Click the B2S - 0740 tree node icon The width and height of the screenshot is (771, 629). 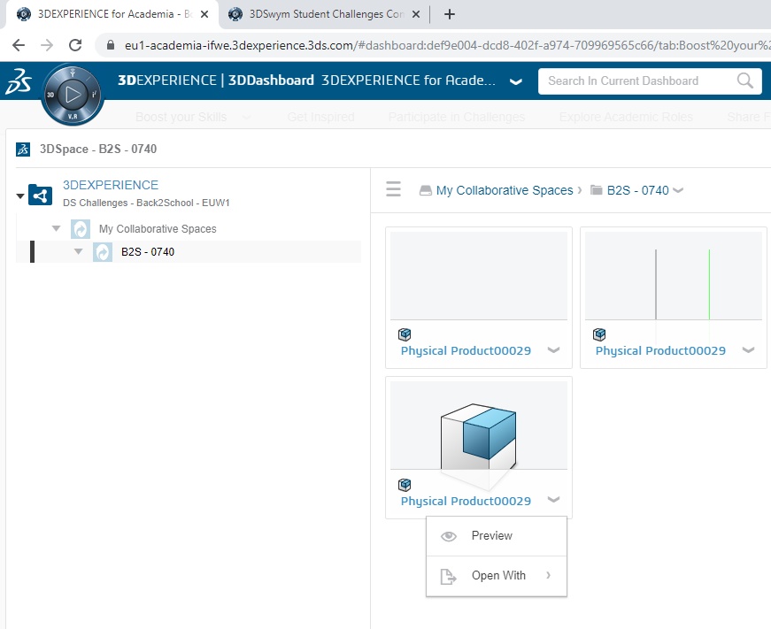point(103,252)
